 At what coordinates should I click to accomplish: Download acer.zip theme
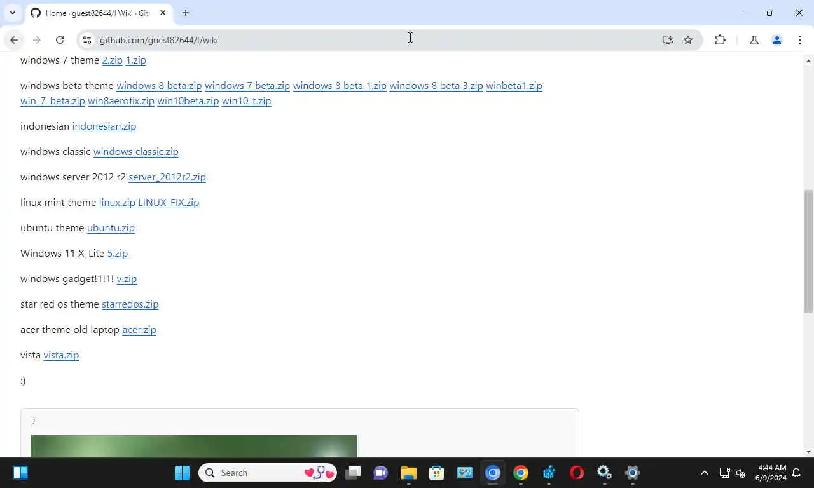click(139, 330)
